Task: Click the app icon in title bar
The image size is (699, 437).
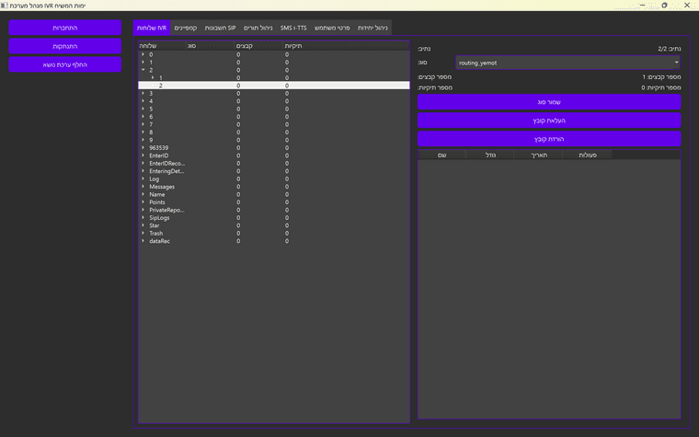Action: (4, 6)
